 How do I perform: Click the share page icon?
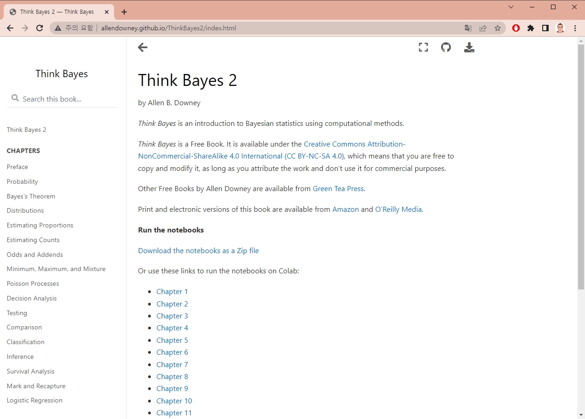point(483,28)
